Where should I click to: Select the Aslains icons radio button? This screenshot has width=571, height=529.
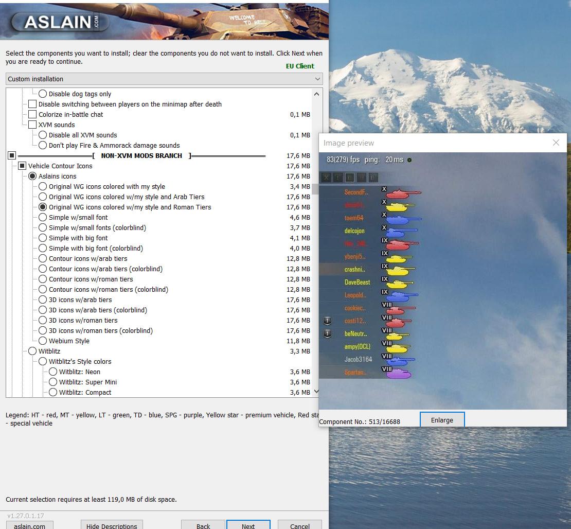tap(32, 176)
